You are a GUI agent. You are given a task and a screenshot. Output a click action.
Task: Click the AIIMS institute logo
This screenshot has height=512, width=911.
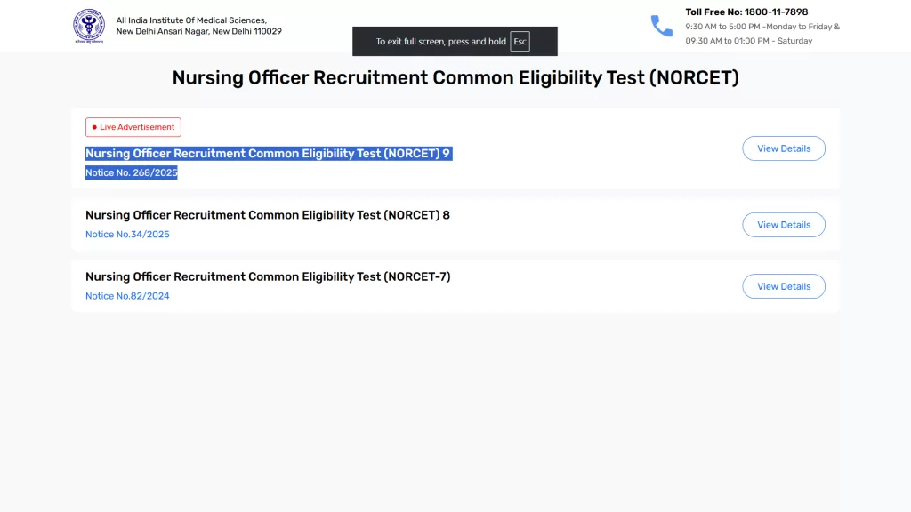89,26
